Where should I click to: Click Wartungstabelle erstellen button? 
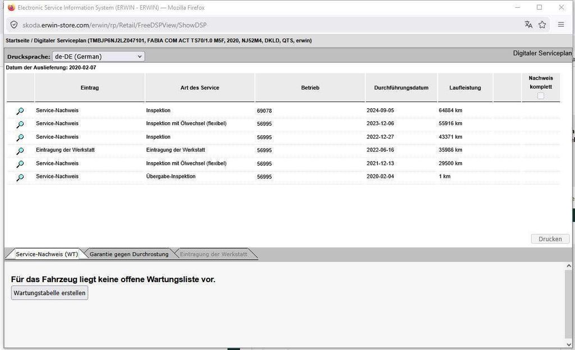point(49,293)
